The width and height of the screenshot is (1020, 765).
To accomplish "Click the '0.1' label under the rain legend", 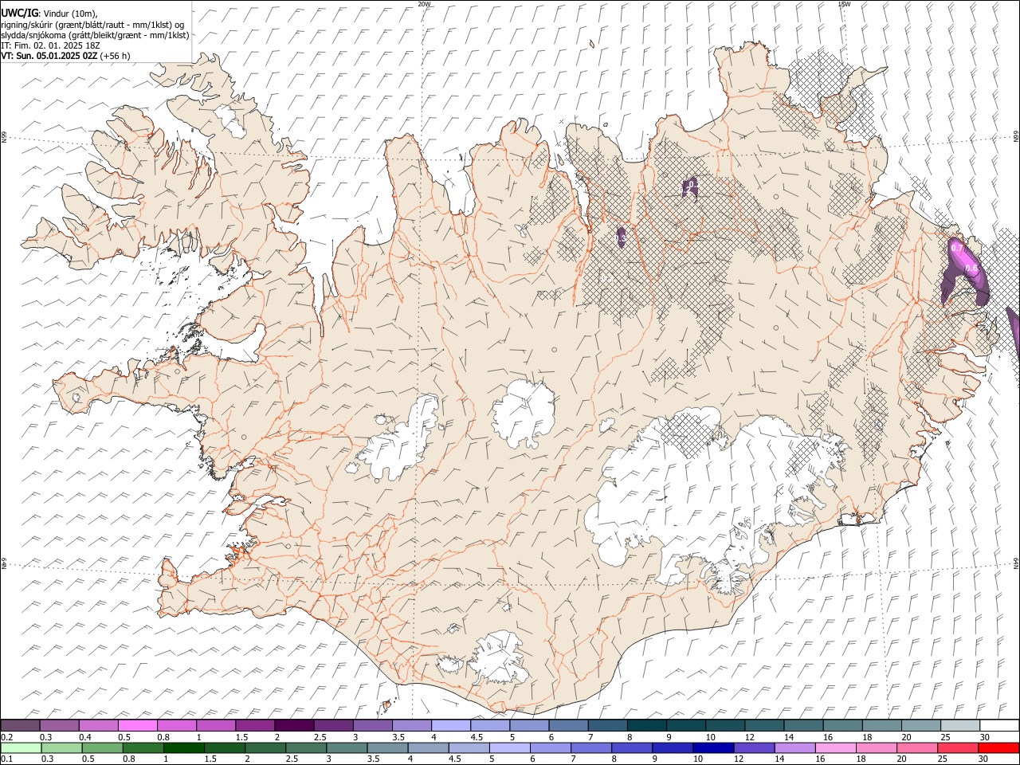I will pos(6,759).
